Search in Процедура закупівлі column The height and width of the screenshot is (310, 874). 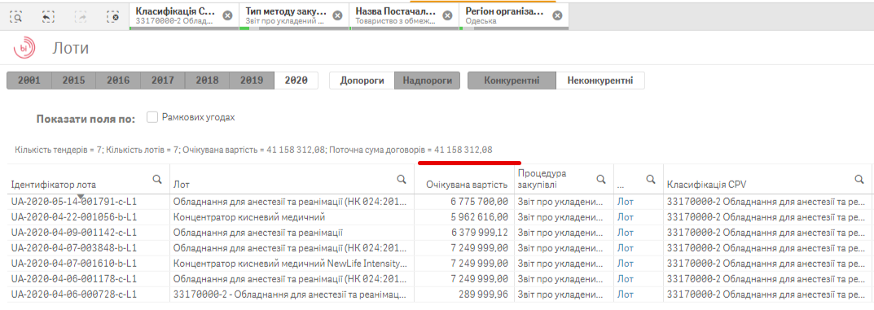point(601,179)
